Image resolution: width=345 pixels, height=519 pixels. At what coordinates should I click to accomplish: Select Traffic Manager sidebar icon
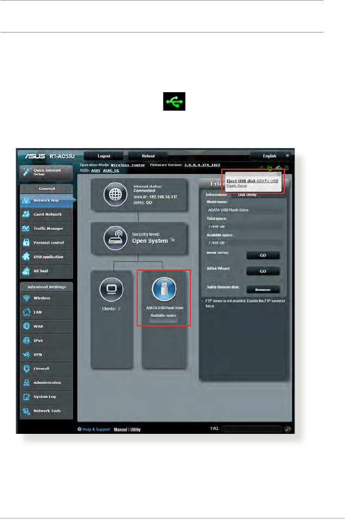point(26,228)
